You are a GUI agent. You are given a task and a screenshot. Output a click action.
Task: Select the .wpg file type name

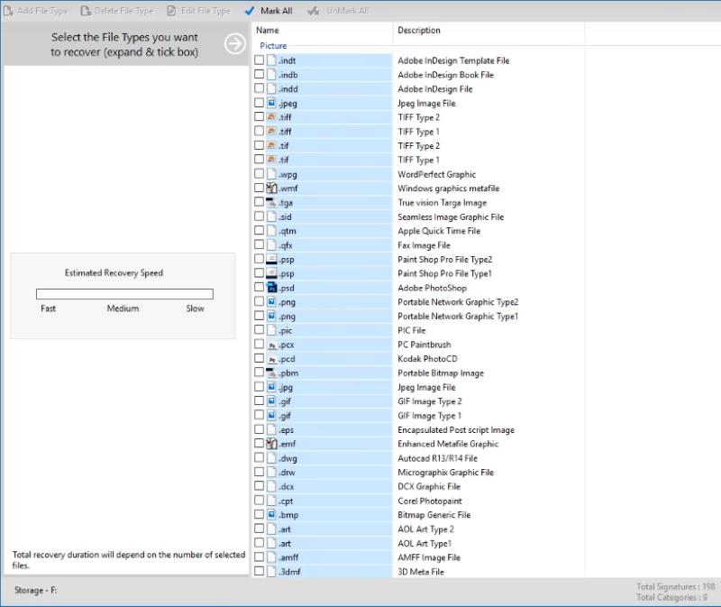point(287,174)
